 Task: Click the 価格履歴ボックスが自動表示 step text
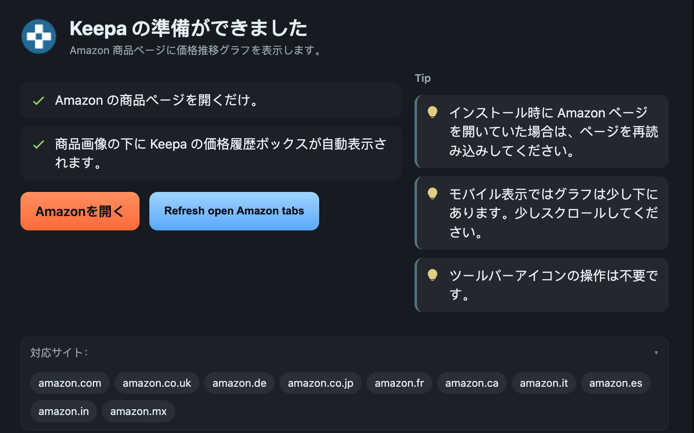221,153
